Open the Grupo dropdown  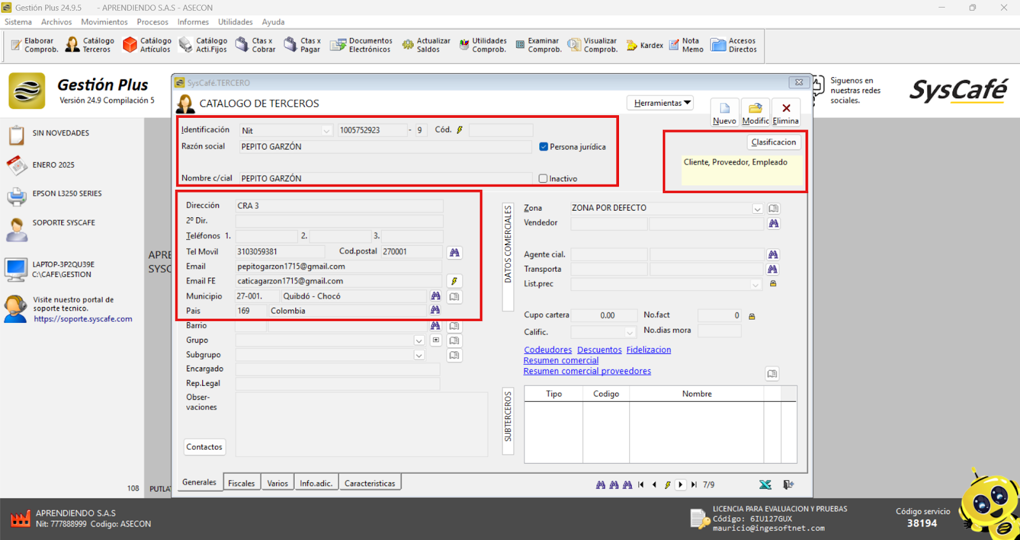pos(419,341)
